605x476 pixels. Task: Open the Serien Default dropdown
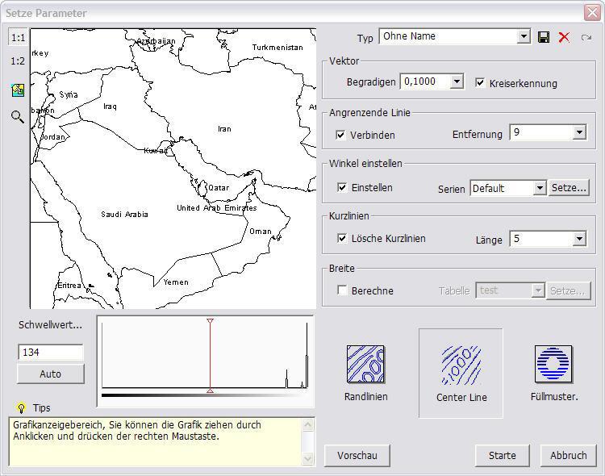click(x=539, y=188)
